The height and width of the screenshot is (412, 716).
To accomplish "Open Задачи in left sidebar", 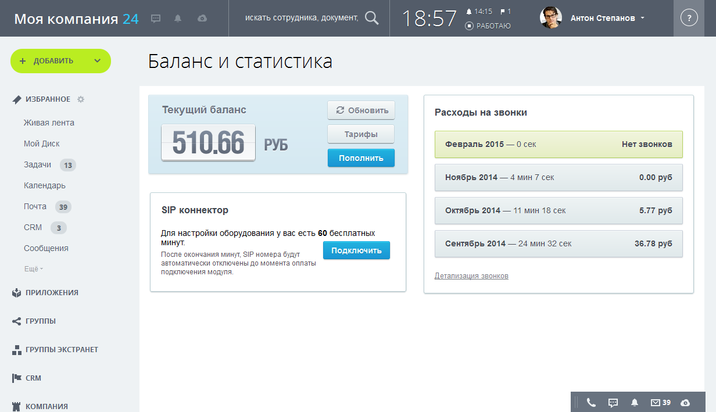I will tap(37, 165).
